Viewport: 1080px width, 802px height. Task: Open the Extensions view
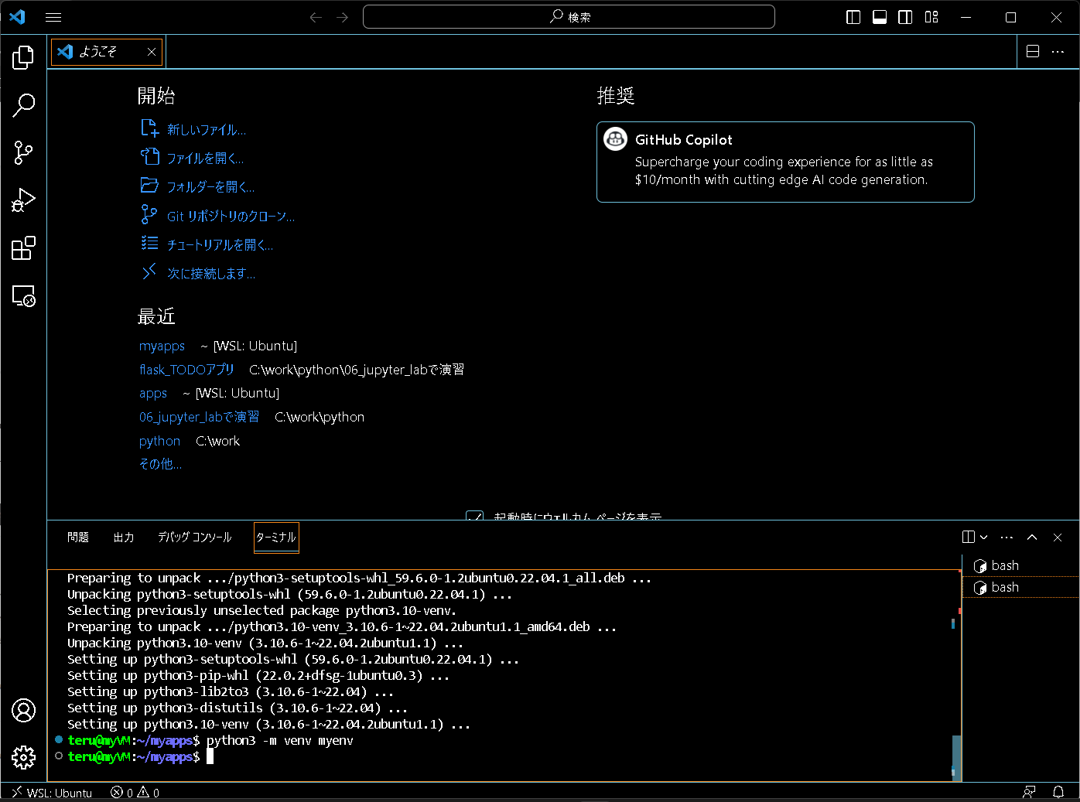[x=23, y=249]
